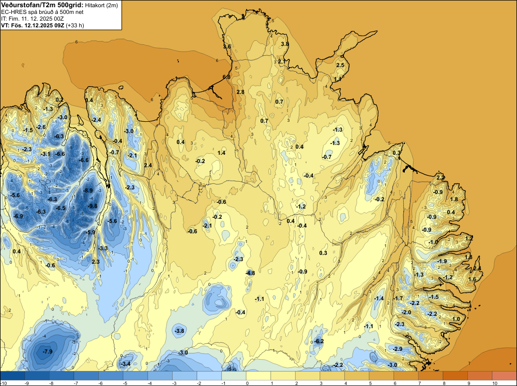The width and height of the screenshot is (517, 386).
Task: Click the -6.9 temperature value
Action: pos(18,216)
